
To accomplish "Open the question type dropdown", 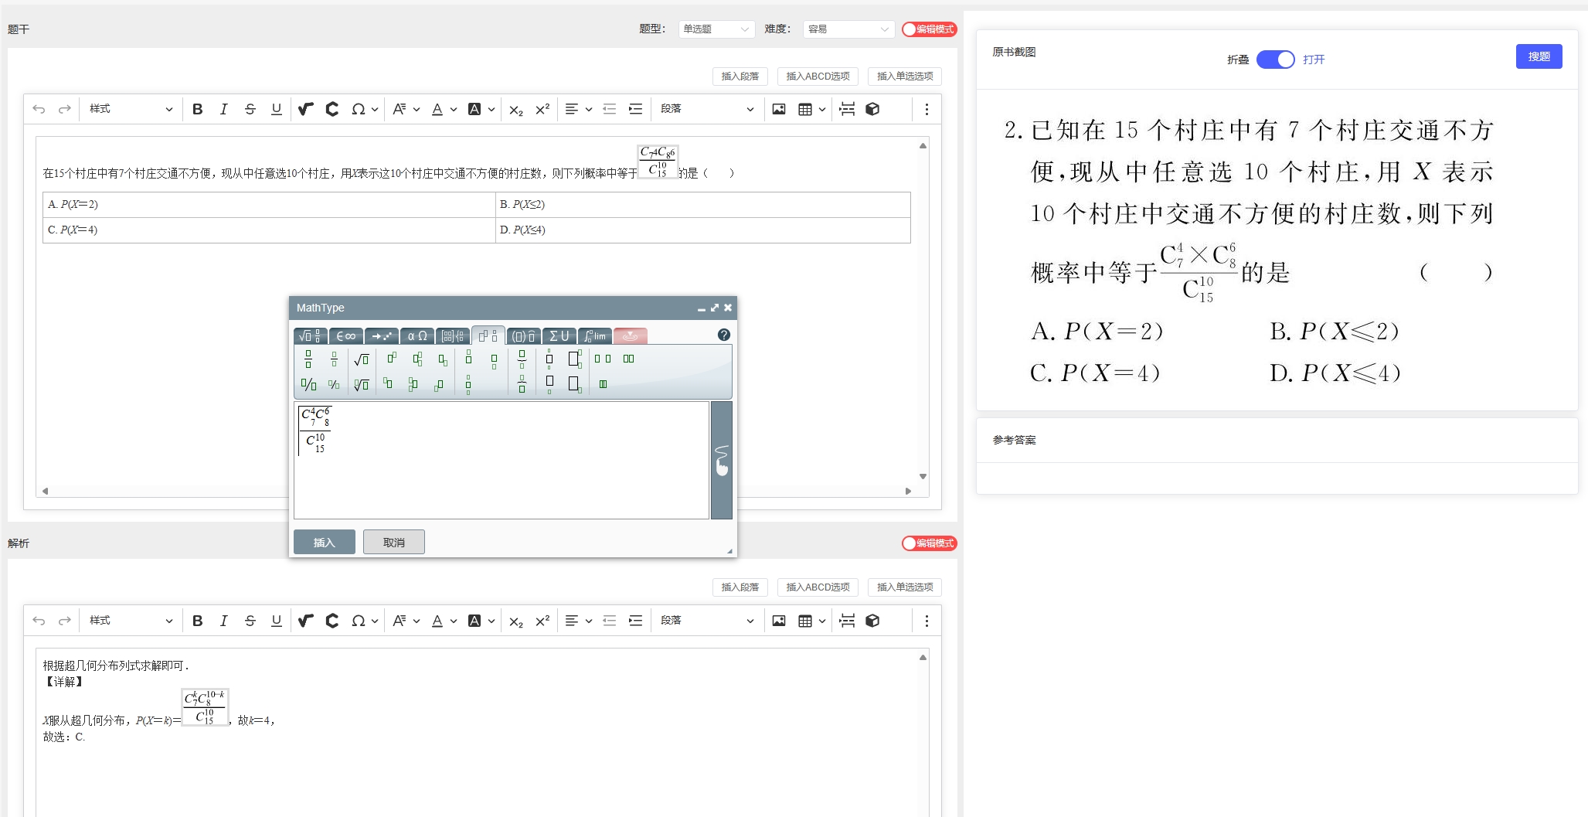I will [716, 29].
